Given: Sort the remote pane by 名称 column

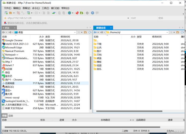Looking at the screenshot, I should [x=96, y=37].
